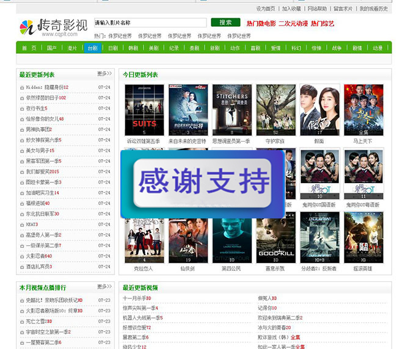Open 死亡之雪2BD in the monthly ranking
397x349 pixels.
point(39,322)
